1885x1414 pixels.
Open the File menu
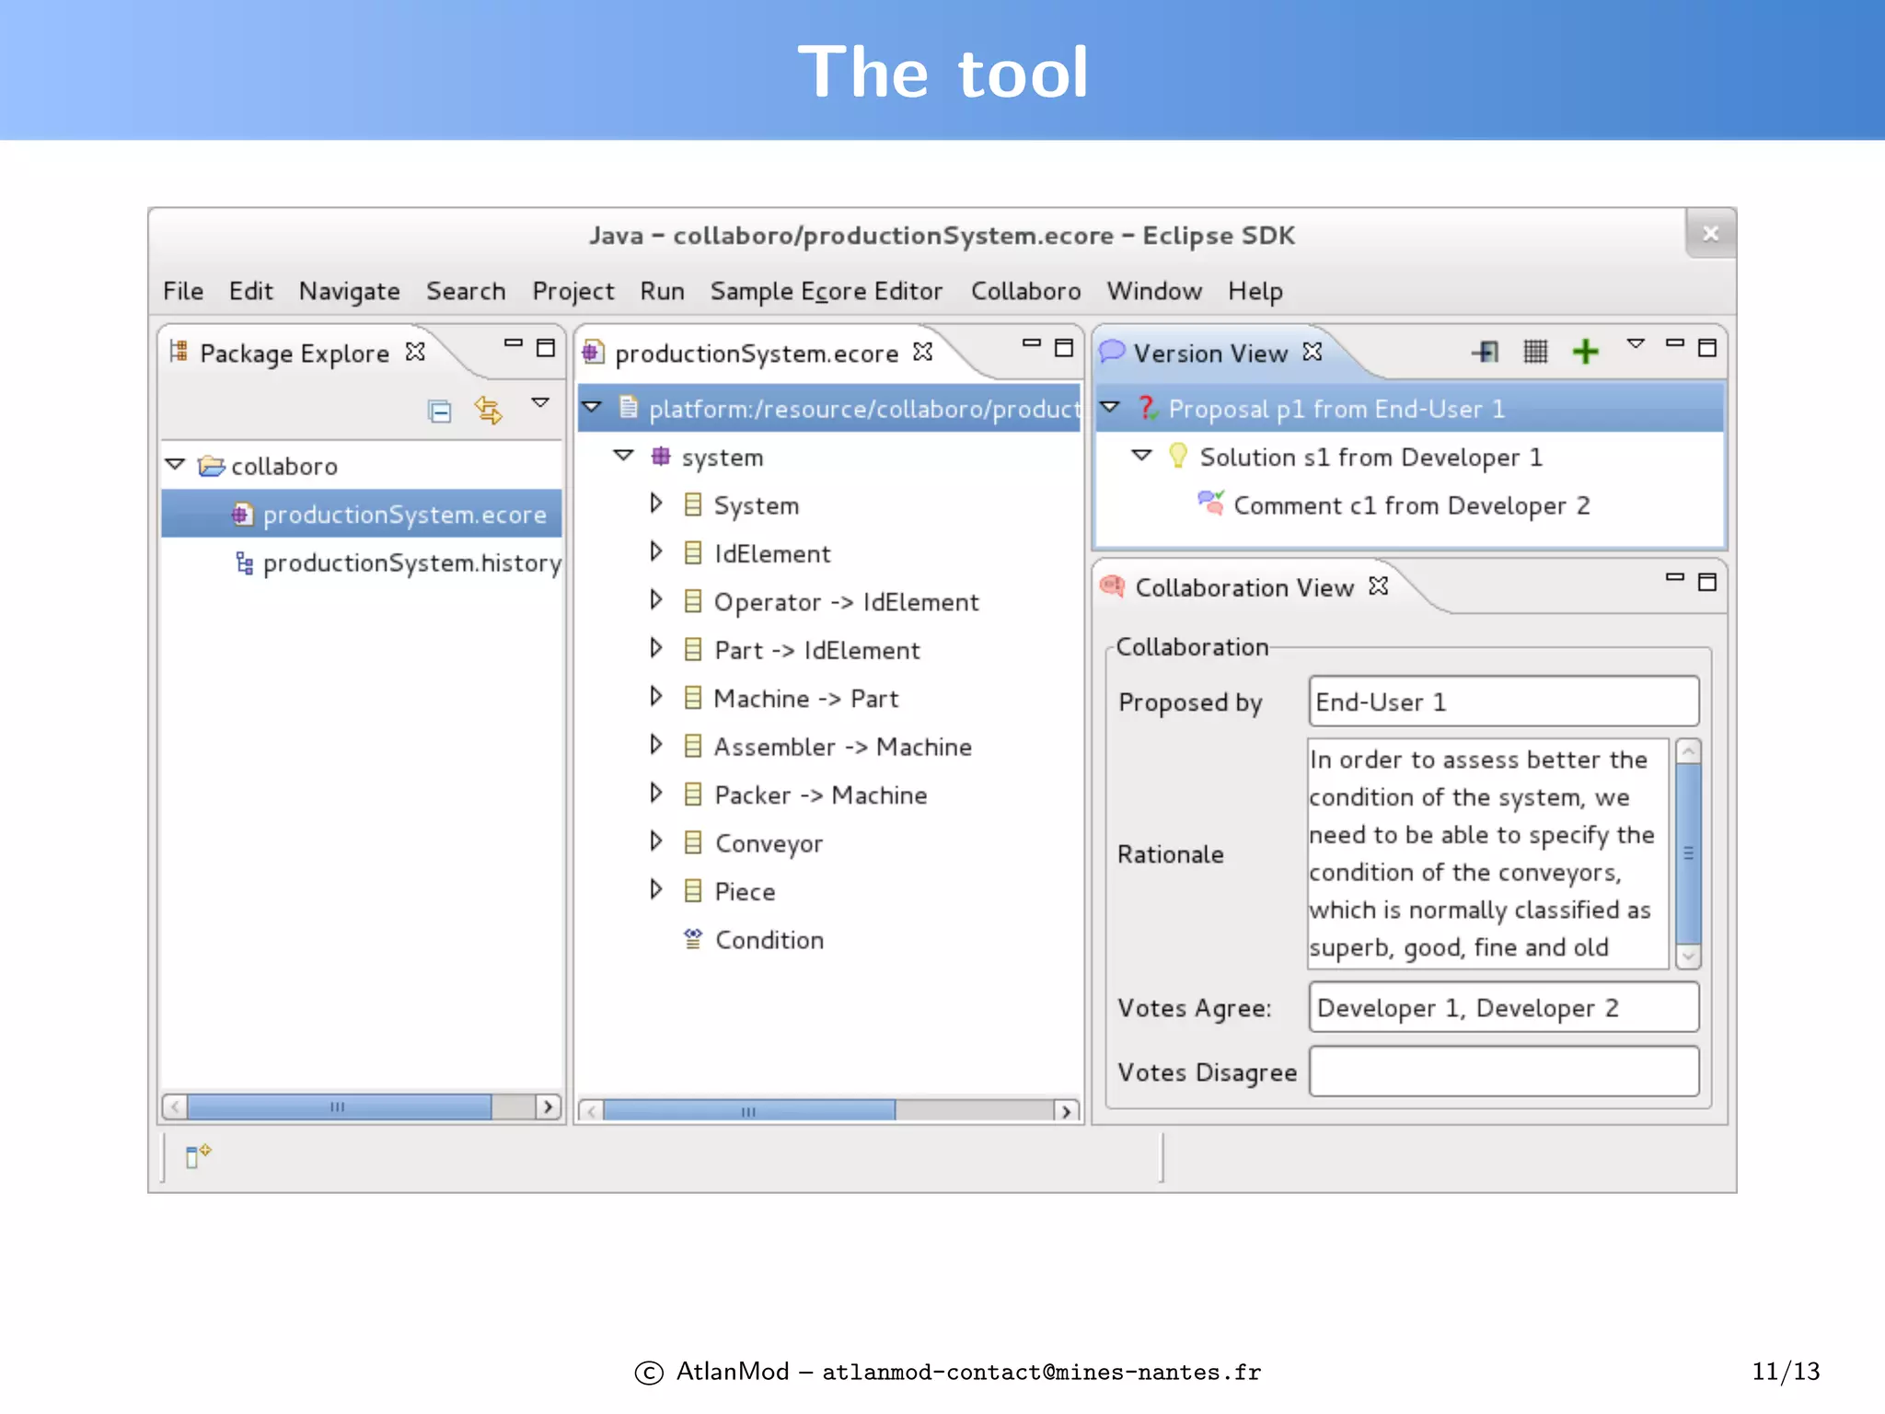[183, 291]
